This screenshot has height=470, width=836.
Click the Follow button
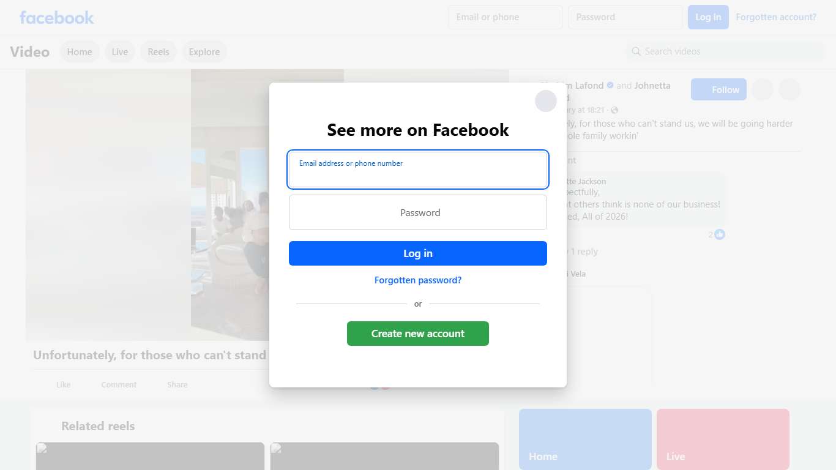[x=718, y=89]
